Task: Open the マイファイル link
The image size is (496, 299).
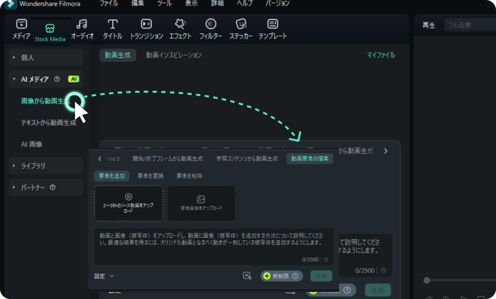Action: click(x=381, y=55)
